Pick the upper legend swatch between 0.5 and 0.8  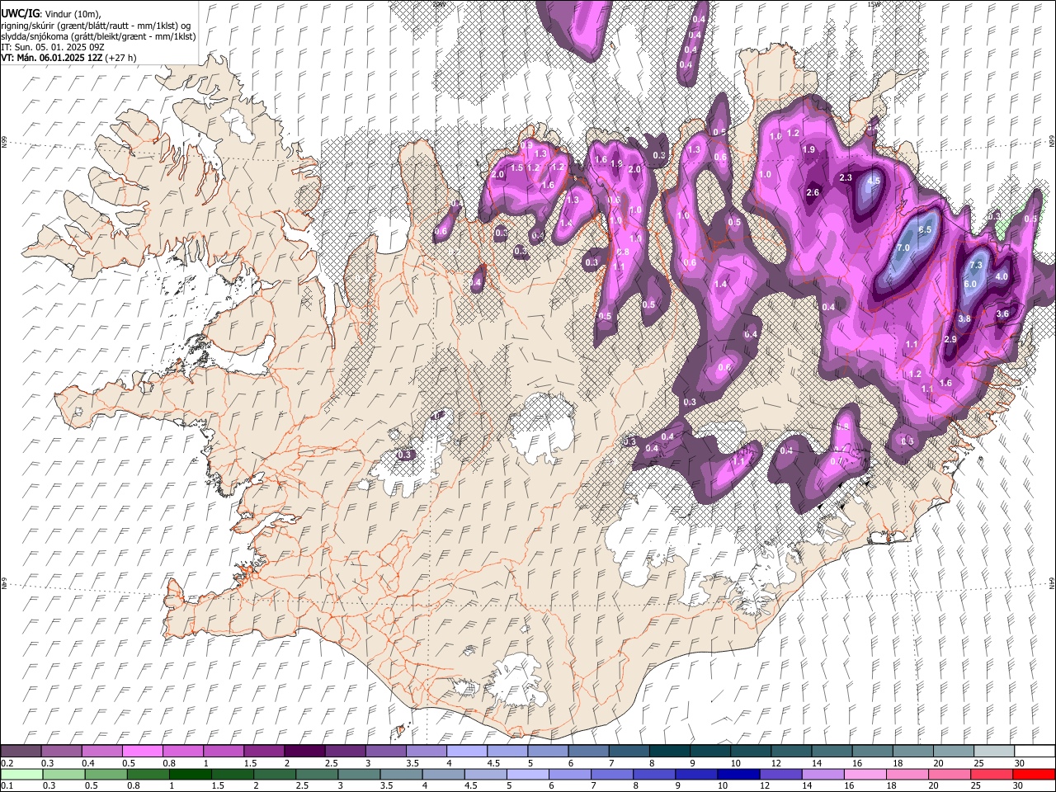pyautogui.click(x=142, y=751)
